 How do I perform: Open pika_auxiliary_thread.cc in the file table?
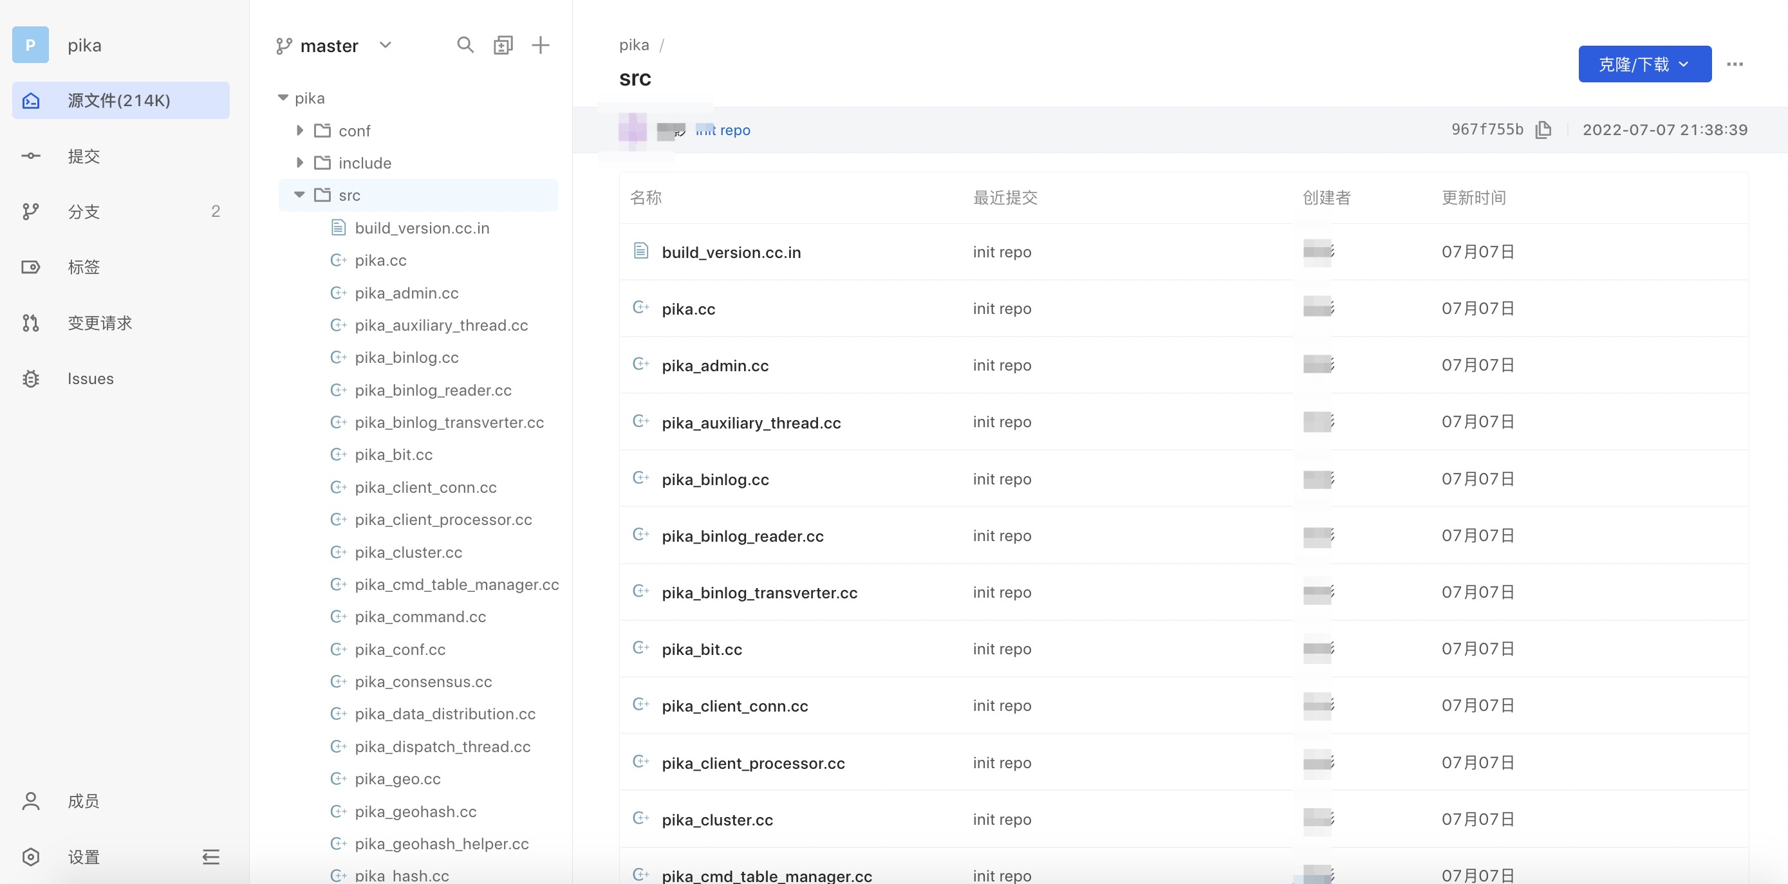751,423
